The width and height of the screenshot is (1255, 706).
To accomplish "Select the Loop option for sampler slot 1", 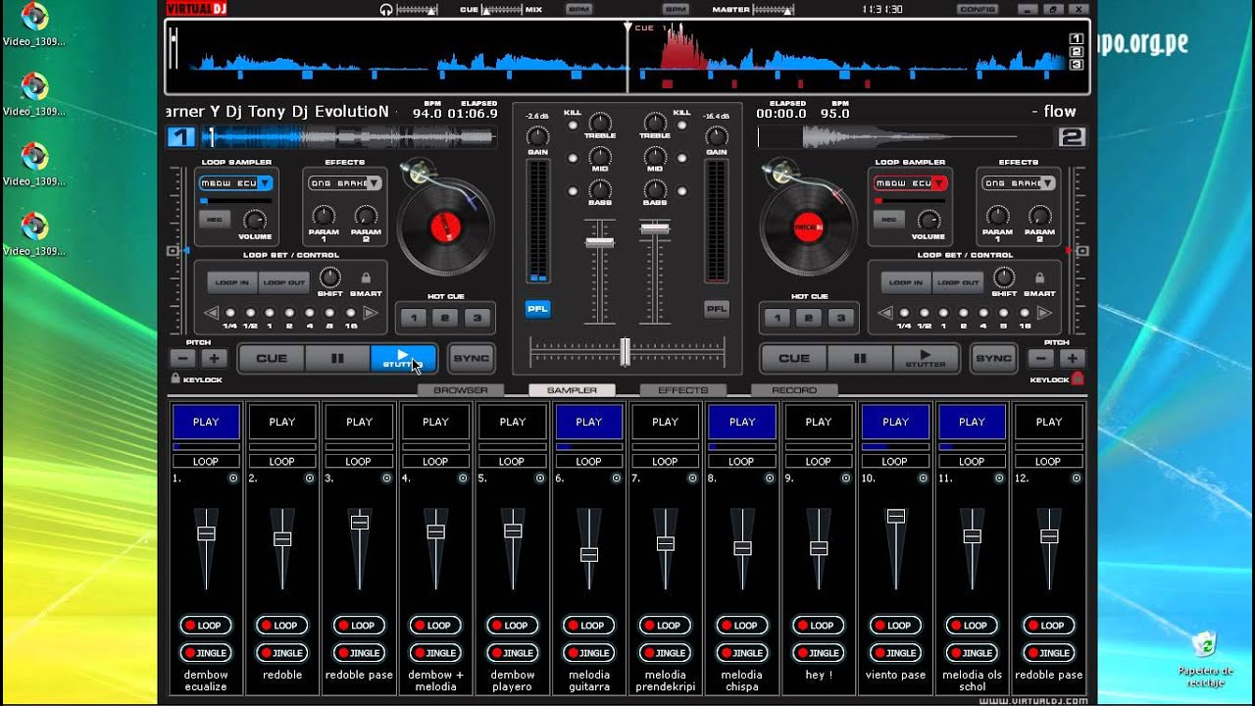I will coord(206,626).
